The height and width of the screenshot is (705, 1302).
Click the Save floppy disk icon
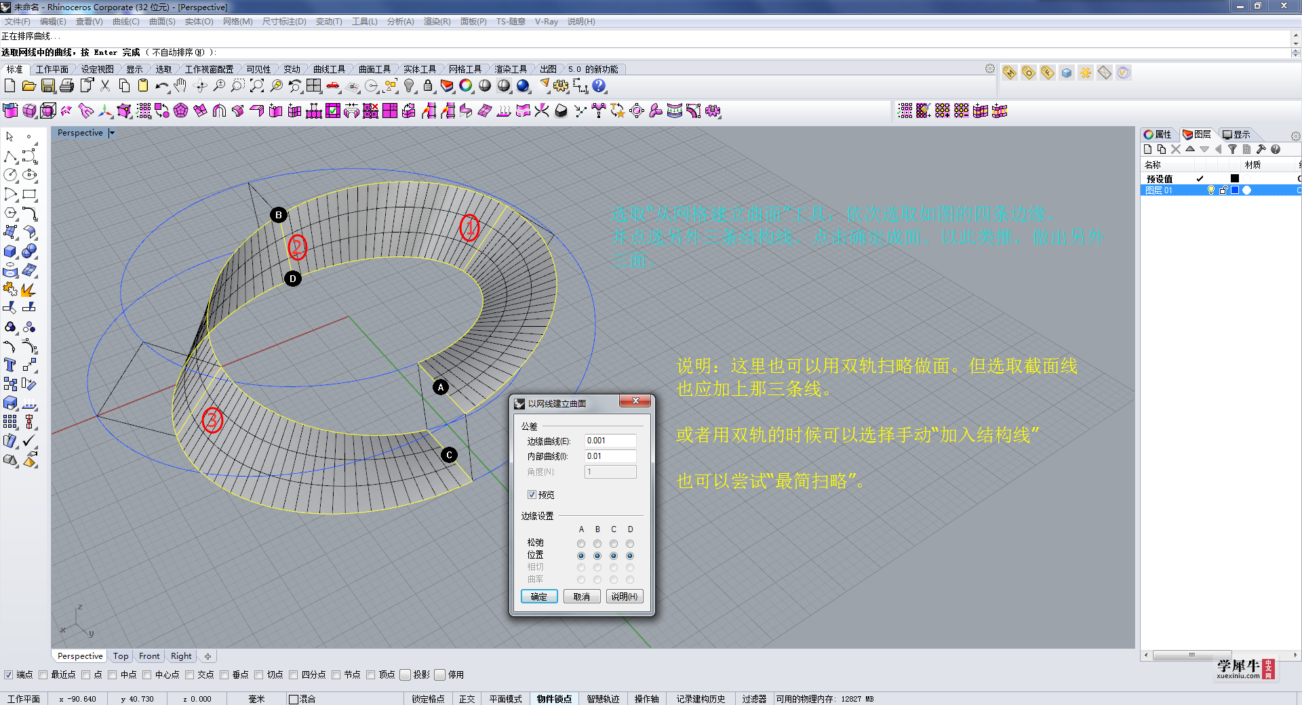coord(47,86)
